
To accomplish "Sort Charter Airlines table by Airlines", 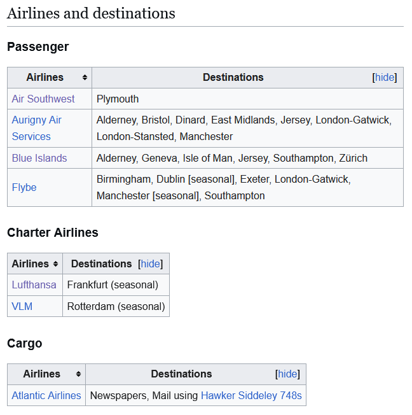I will (55, 264).
